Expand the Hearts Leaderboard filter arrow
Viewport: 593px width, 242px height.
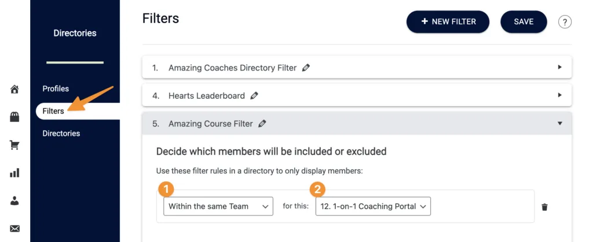tap(559, 95)
